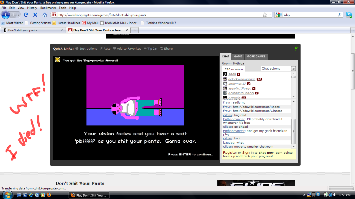Click the Rate quick link
355x199 pixels.
point(105,48)
